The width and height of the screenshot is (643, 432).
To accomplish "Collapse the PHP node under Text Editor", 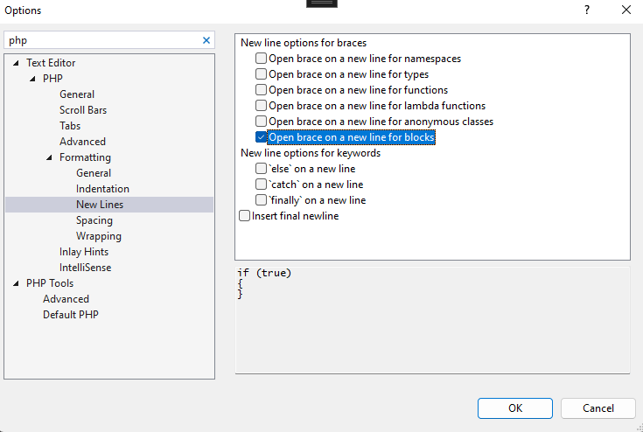I will click(33, 79).
